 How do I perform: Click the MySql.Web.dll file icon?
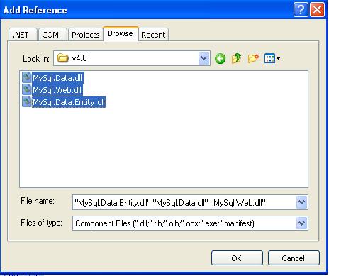pyautogui.click(x=27, y=89)
